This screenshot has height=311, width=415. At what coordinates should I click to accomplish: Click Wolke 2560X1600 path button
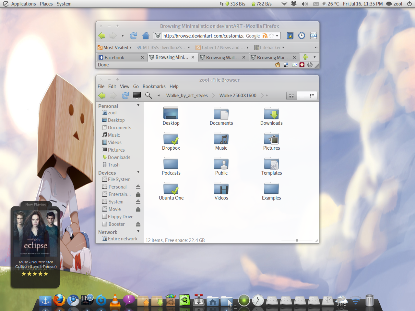pos(238,96)
